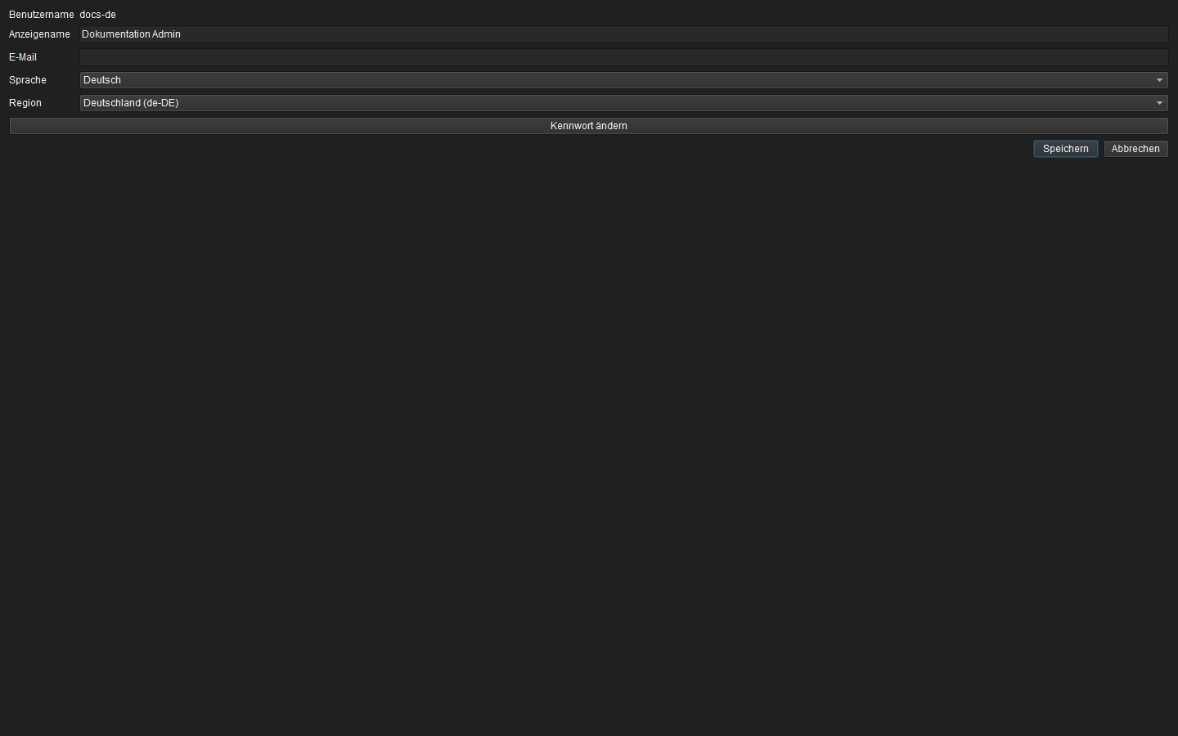Viewport: 1178px width, 736px height.
Task: Click the 'Deutsch' text in language box
Action: (x=102, y=80)
